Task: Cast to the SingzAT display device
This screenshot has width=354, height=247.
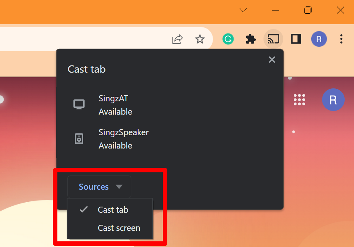Action: 170,105
